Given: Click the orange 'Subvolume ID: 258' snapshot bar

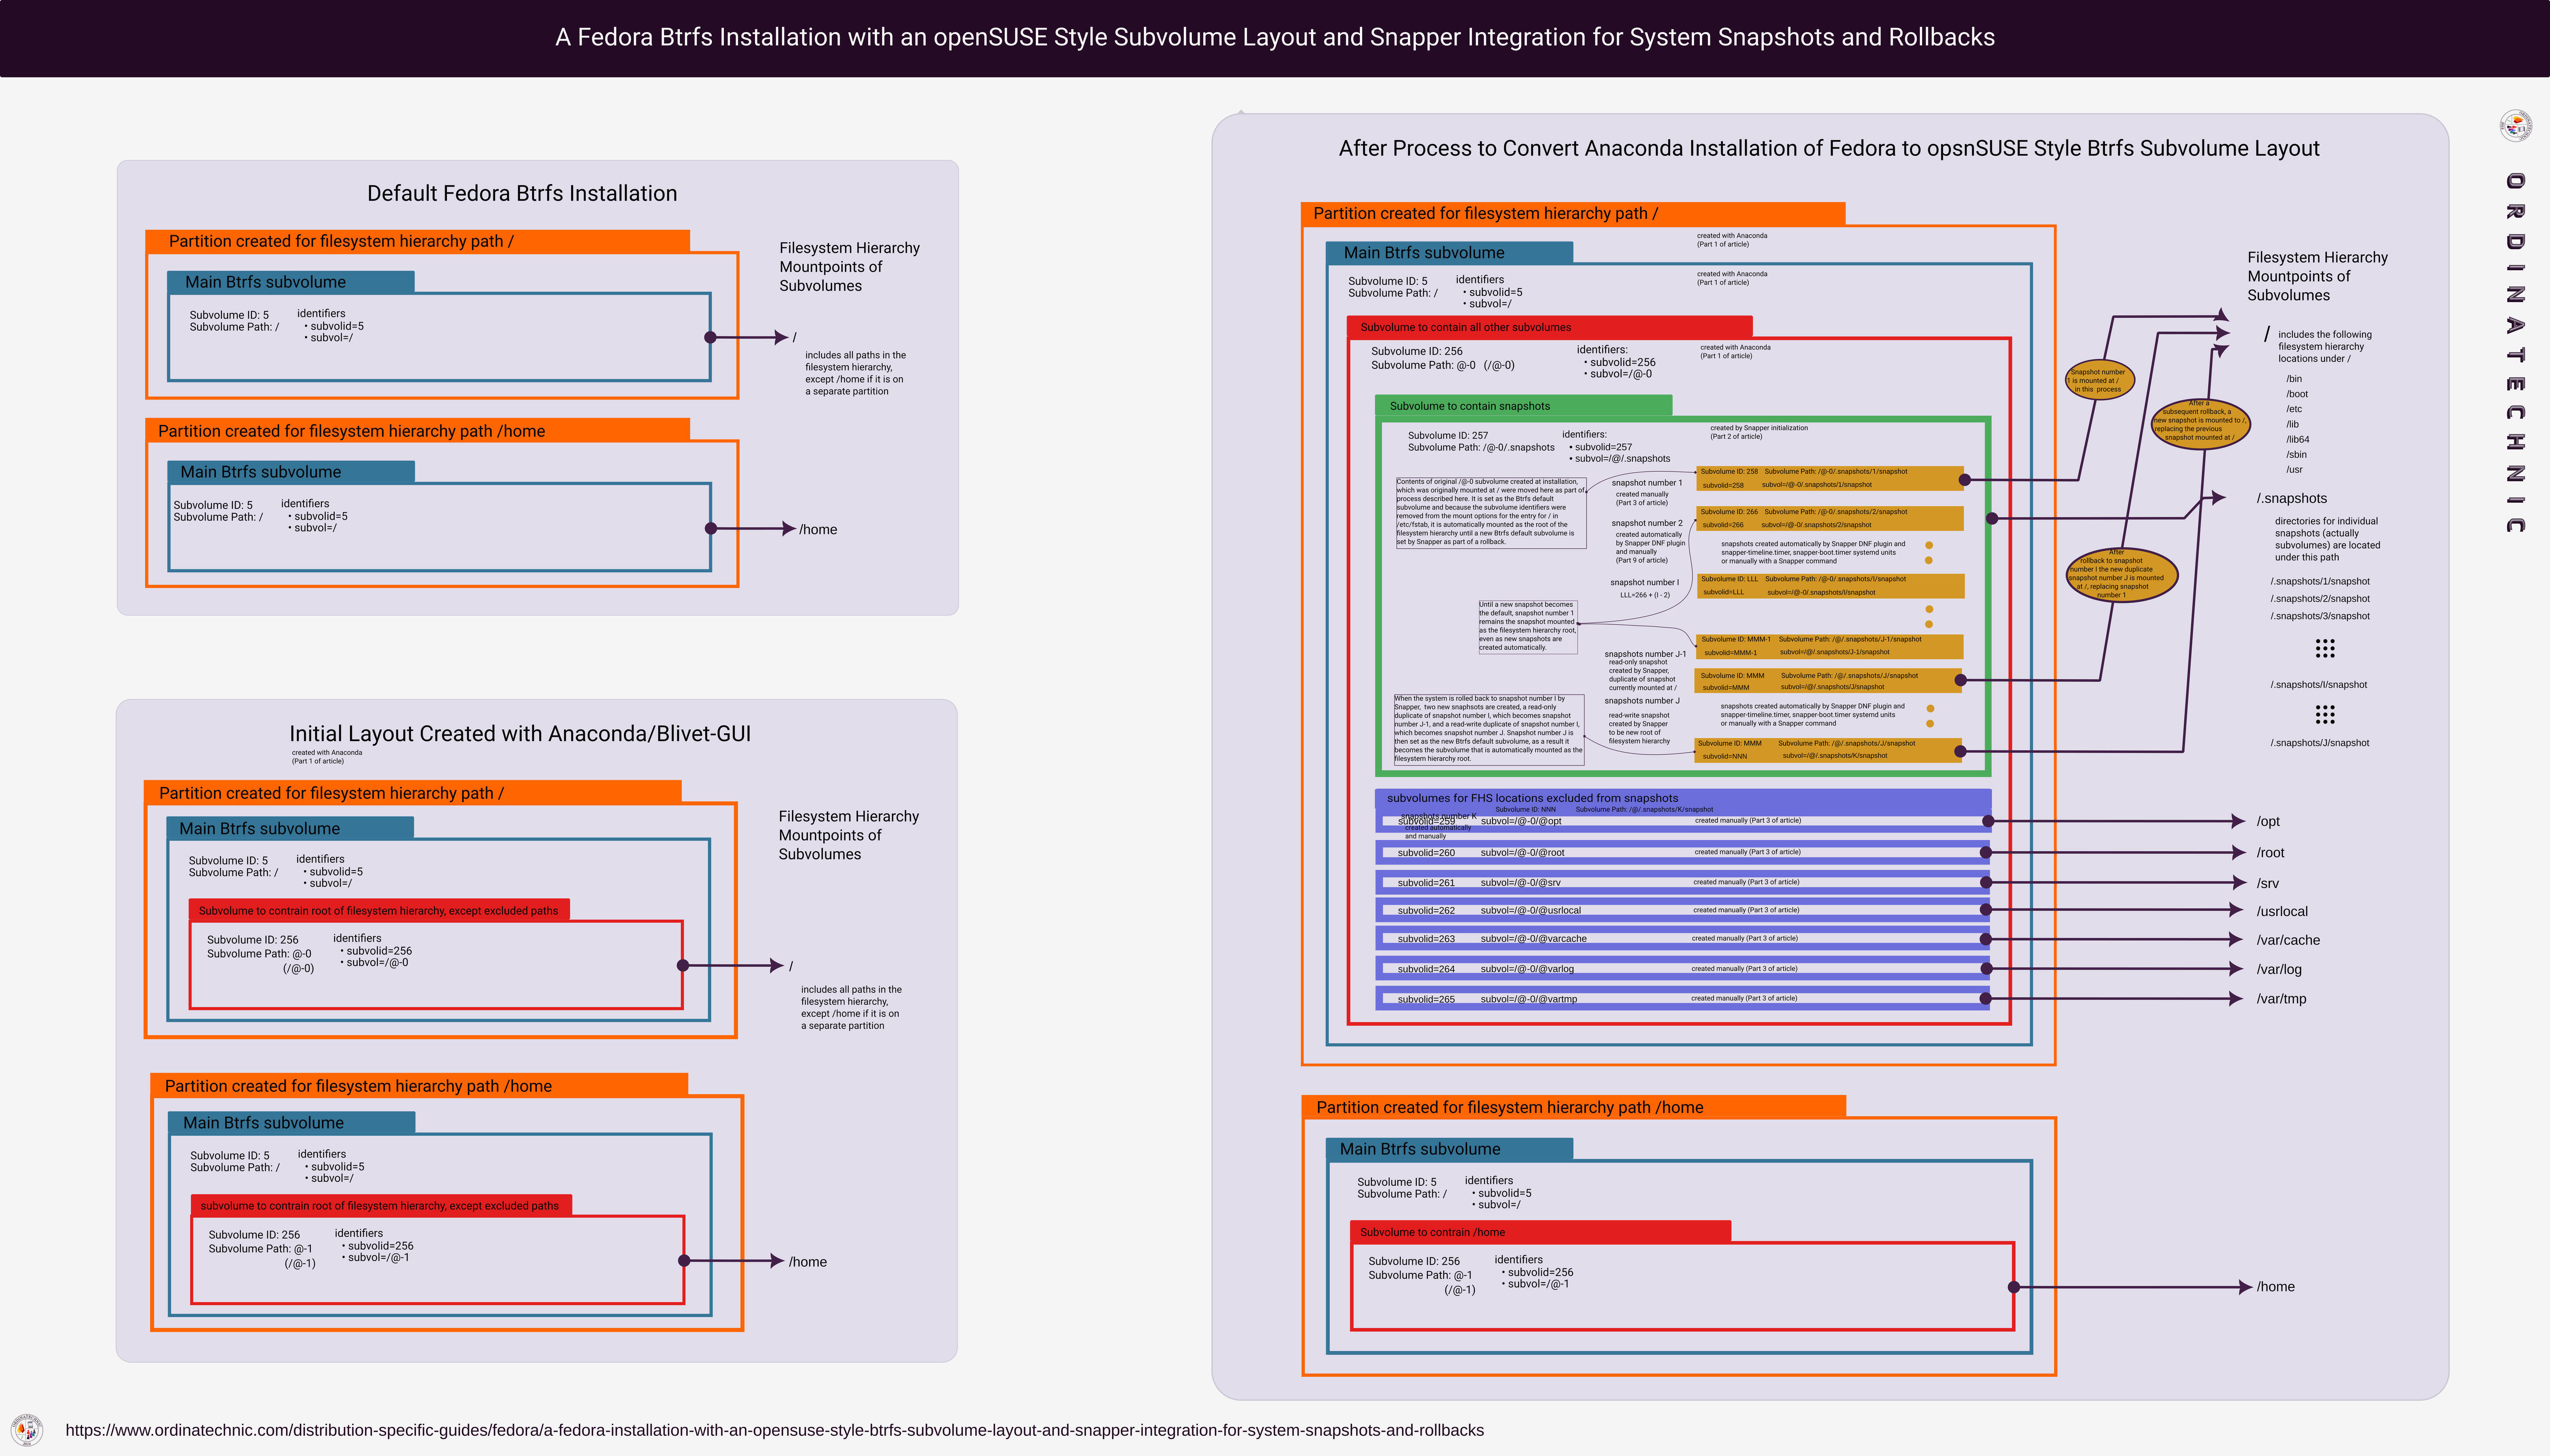Looking at the screenshot, I should point(1830,478).
